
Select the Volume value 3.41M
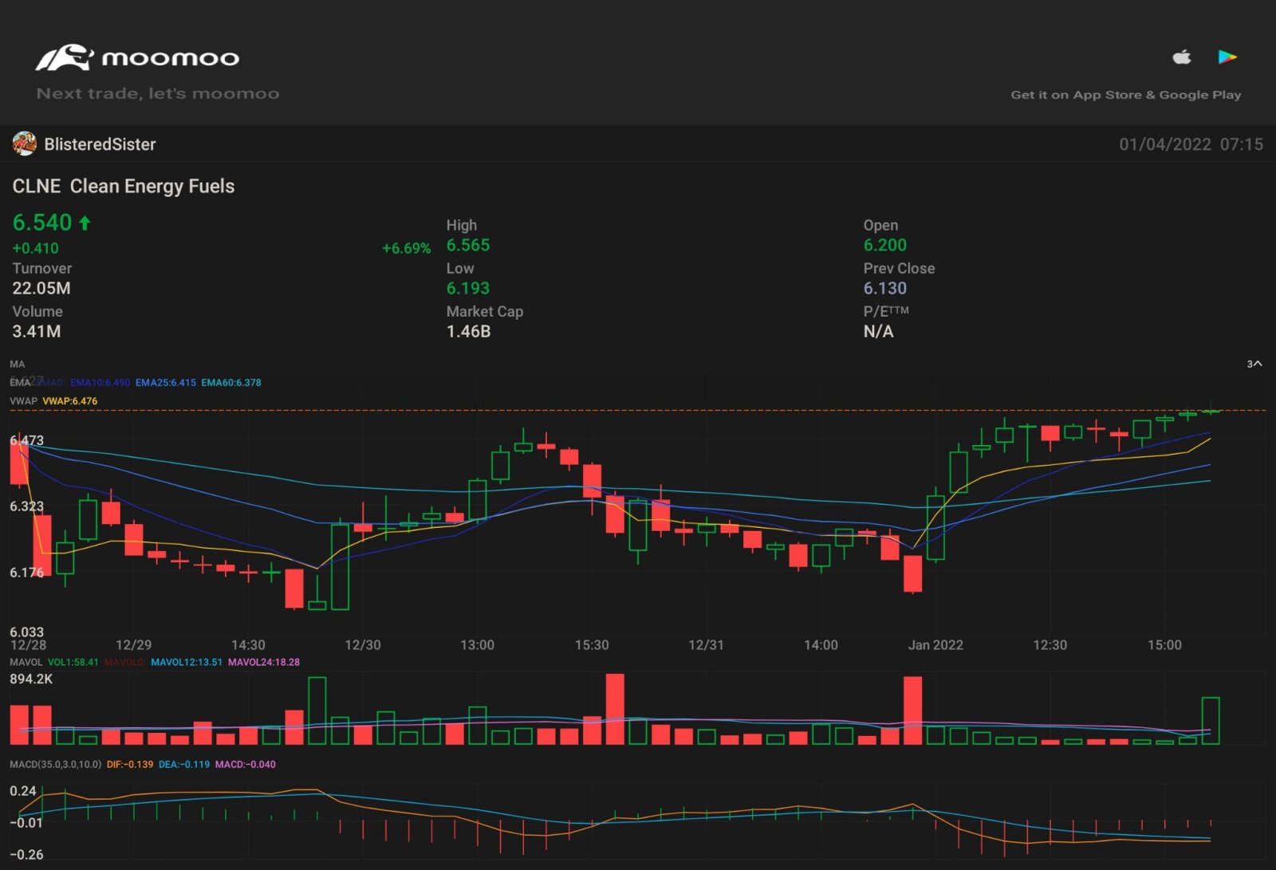click(x=37, y=331)
